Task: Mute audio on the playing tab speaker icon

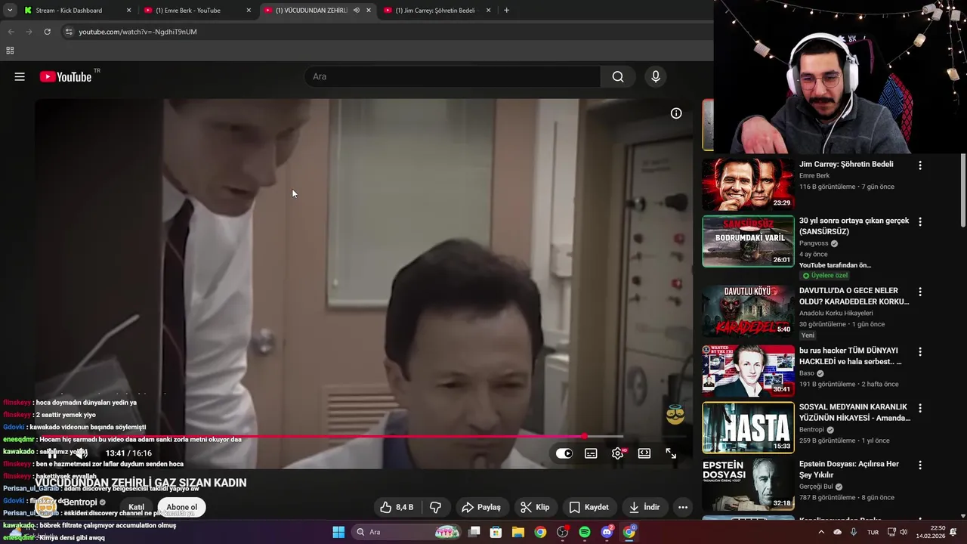Action: pyautogui.click(x=357, y=11)
